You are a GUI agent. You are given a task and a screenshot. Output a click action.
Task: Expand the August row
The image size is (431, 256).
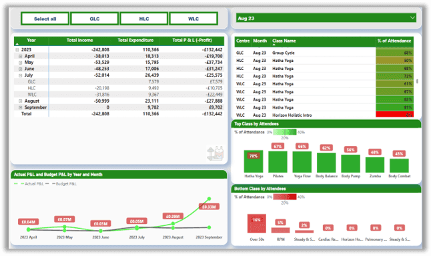click(20, 101)
